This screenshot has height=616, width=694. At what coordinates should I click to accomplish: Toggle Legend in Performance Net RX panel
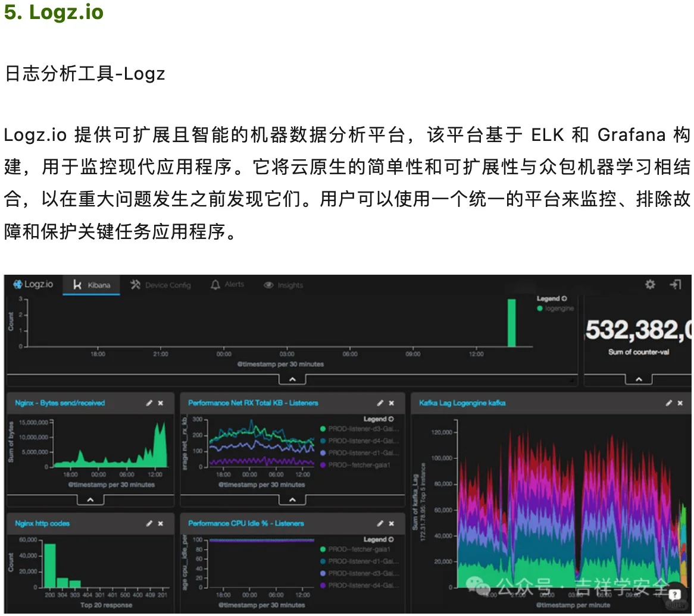[379, 419]
